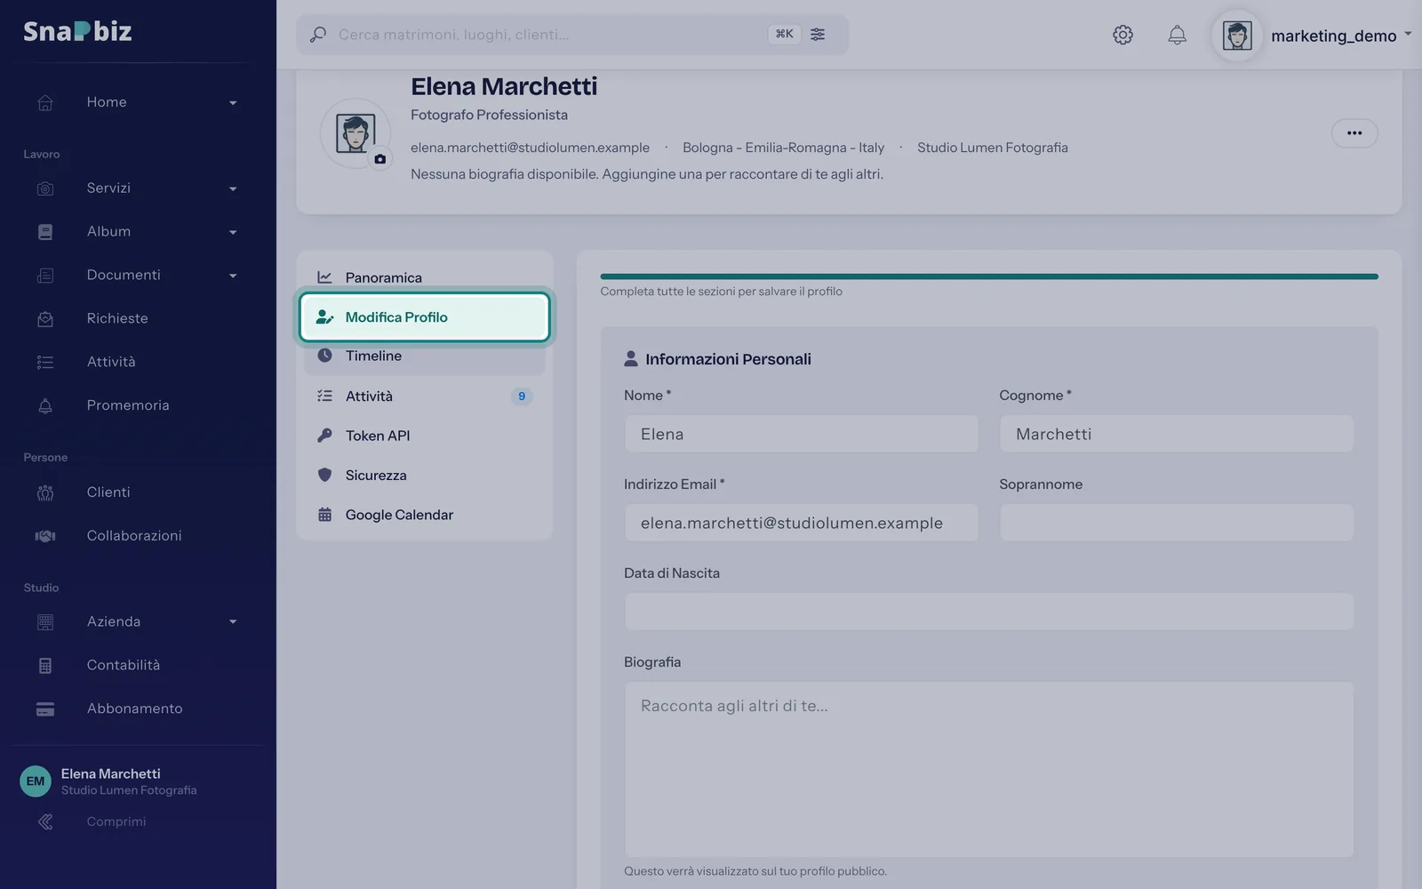Expand the Azienda submenu arrow
Screen dimensions: 1422x889
(x=233, y=621)
